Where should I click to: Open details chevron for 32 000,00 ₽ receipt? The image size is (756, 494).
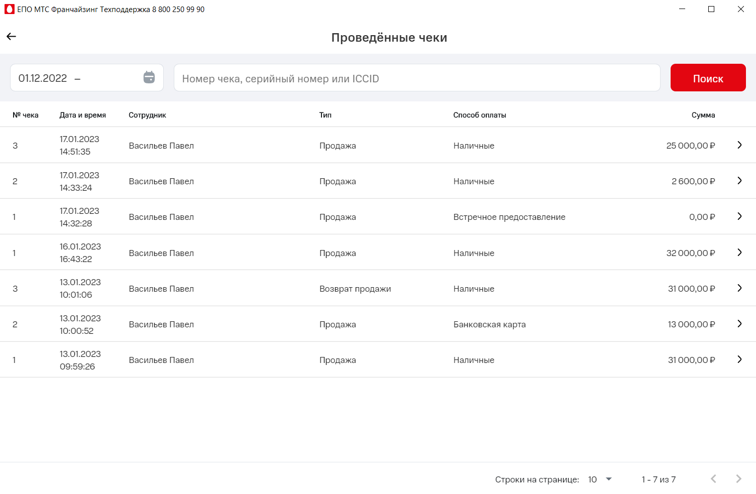click(739, 253)
